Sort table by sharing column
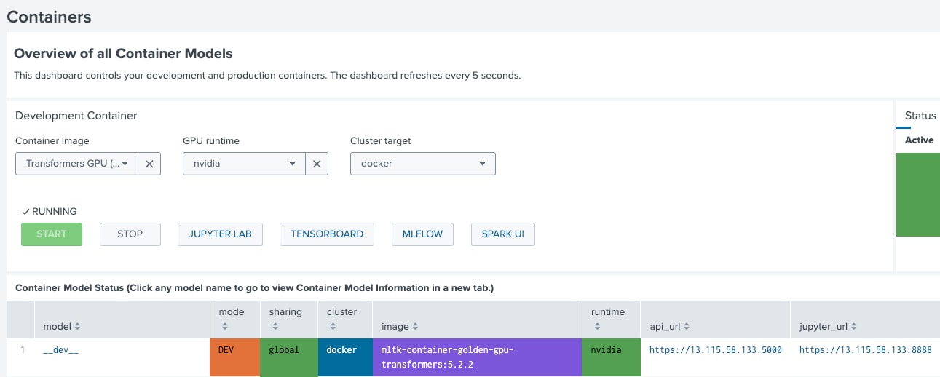This screenshot has width=940, height=377. click(x=285, y=320)
